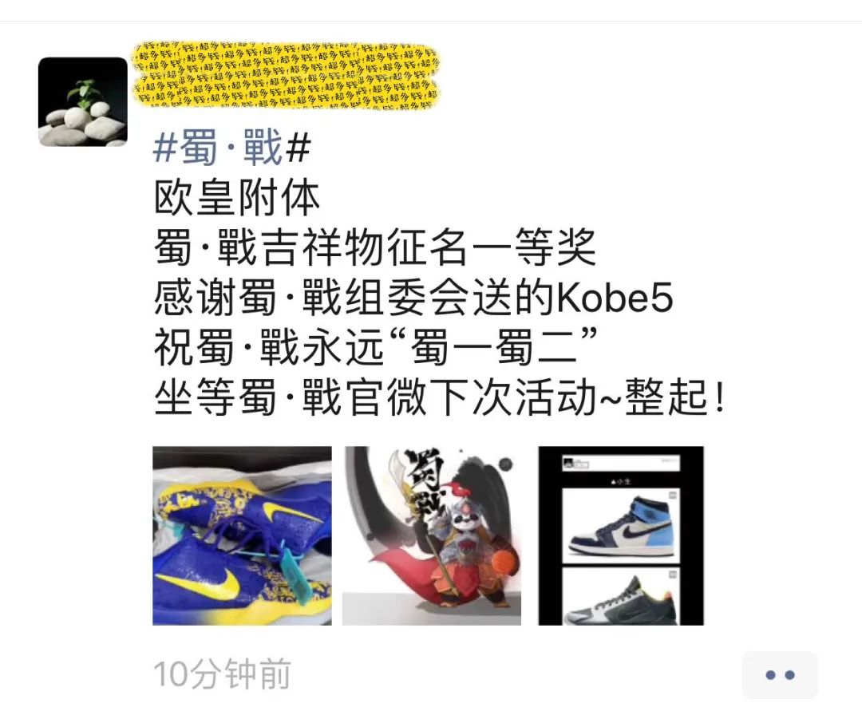862x715 pixels.
Task: View the blue and yellow Kobe sneaker photo
Action: pyautogui.click(x=242, y=535)
